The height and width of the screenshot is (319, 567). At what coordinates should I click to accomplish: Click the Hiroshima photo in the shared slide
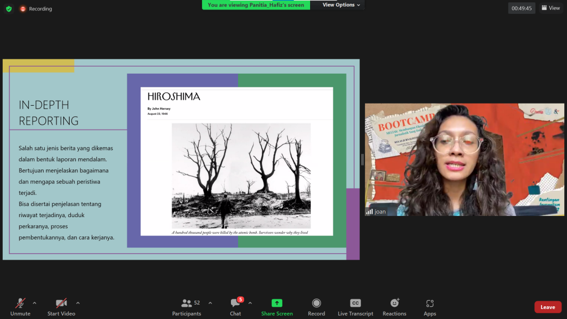coord(241,176)
